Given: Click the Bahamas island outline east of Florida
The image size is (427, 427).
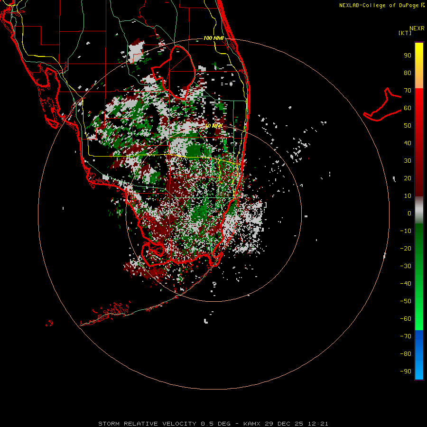Looking at the screenshot, I should 382,104.
